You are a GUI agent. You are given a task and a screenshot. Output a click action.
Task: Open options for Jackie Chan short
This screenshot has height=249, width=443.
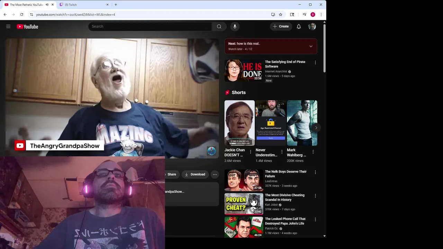pyautogui.click(x=251, y=152)
